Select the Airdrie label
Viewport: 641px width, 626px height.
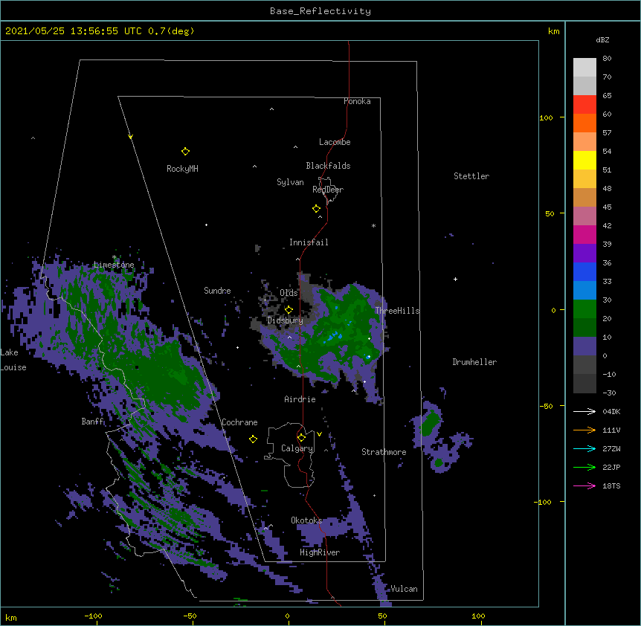pyautogui.click(x=300, y=399)
